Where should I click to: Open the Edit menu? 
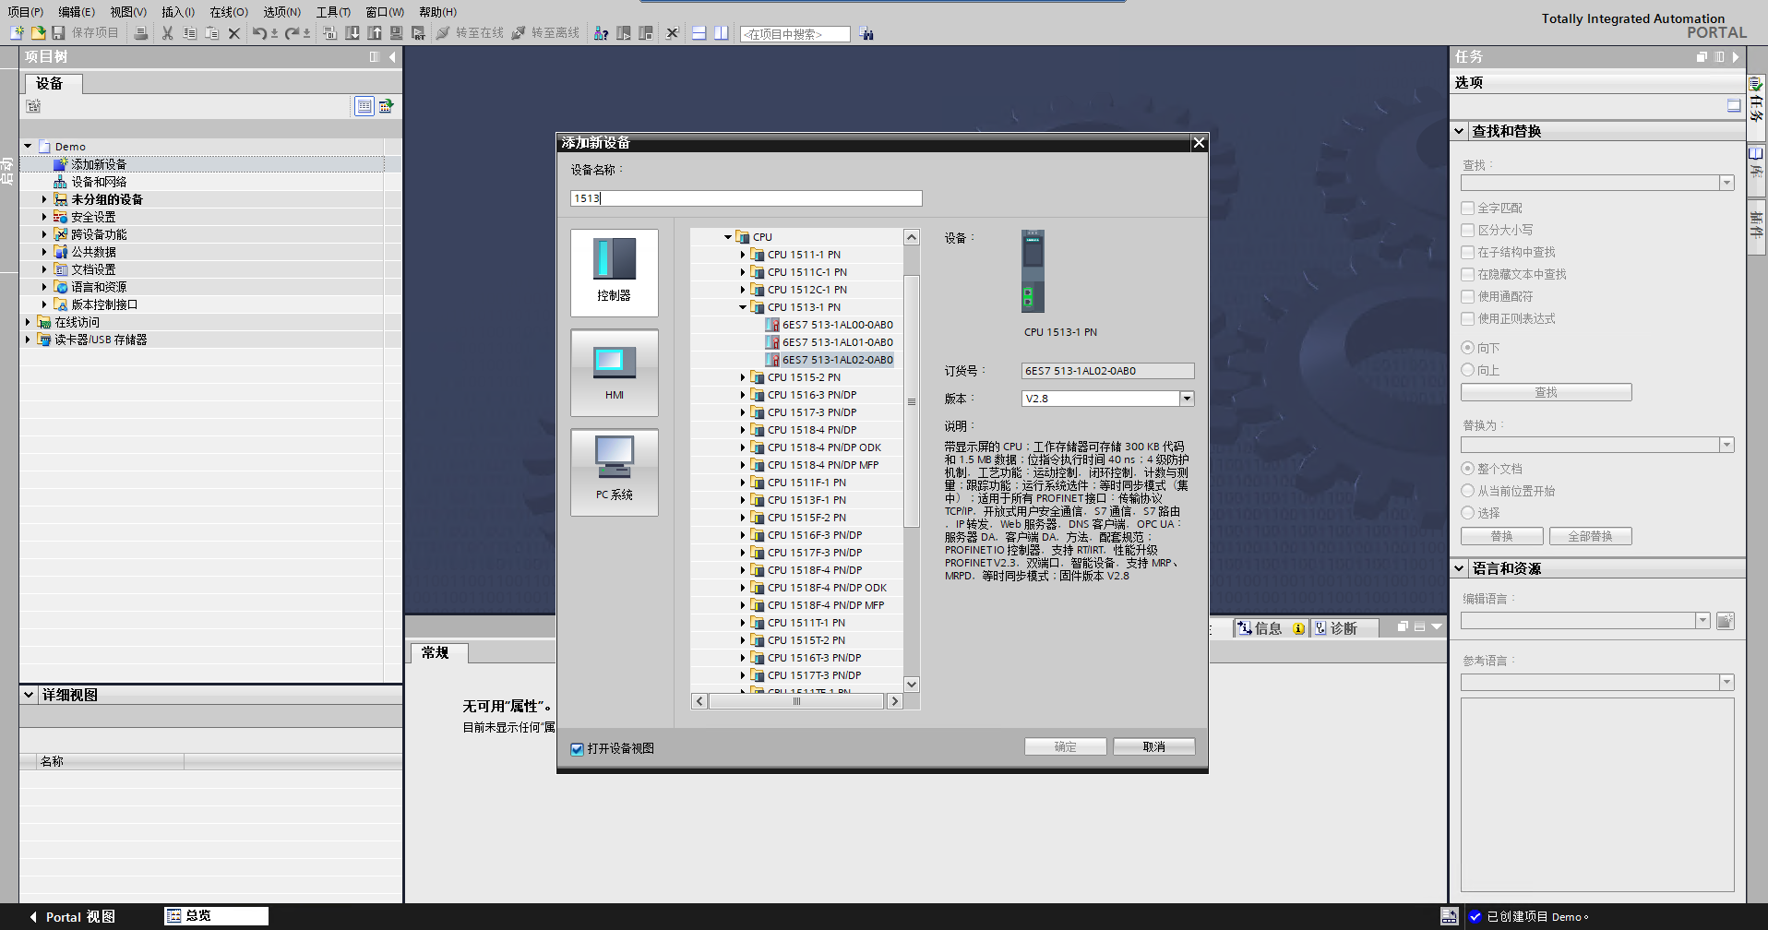coord(77,12)
